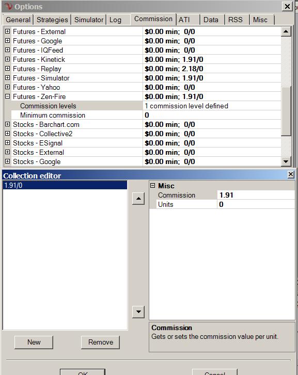Expand the Futures - Yahoo row
The width and height of the screenshot is (298, 375).
coord(7,87)
